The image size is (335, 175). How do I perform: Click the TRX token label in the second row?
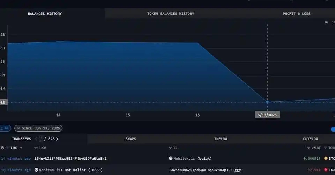(x=332, y=170)
